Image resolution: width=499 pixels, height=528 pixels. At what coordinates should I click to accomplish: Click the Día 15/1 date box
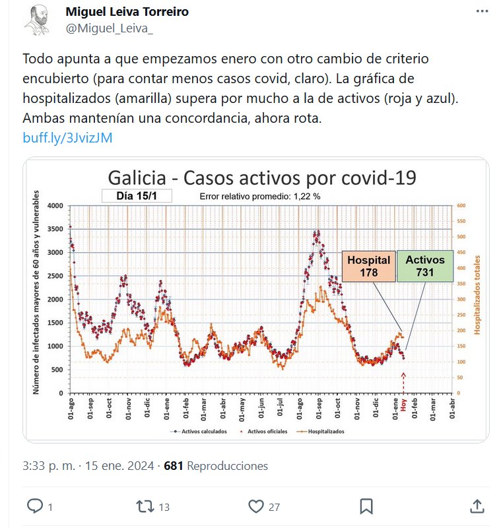(x=137, y=195)
